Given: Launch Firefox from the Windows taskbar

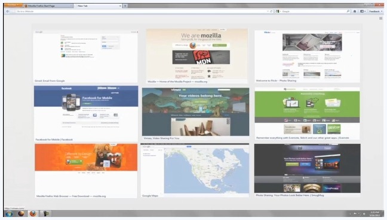Looking at the screenshot, I should tap(33, 213).
